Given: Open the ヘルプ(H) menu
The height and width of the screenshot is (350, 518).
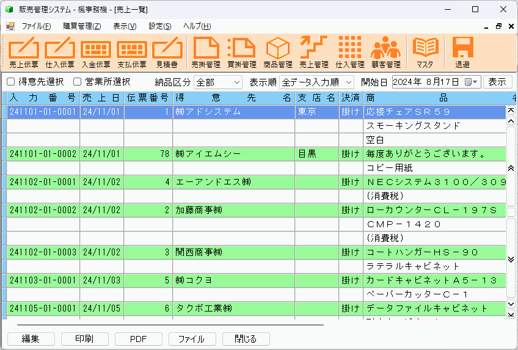Looking at the screenshot, I should [197, 26].
